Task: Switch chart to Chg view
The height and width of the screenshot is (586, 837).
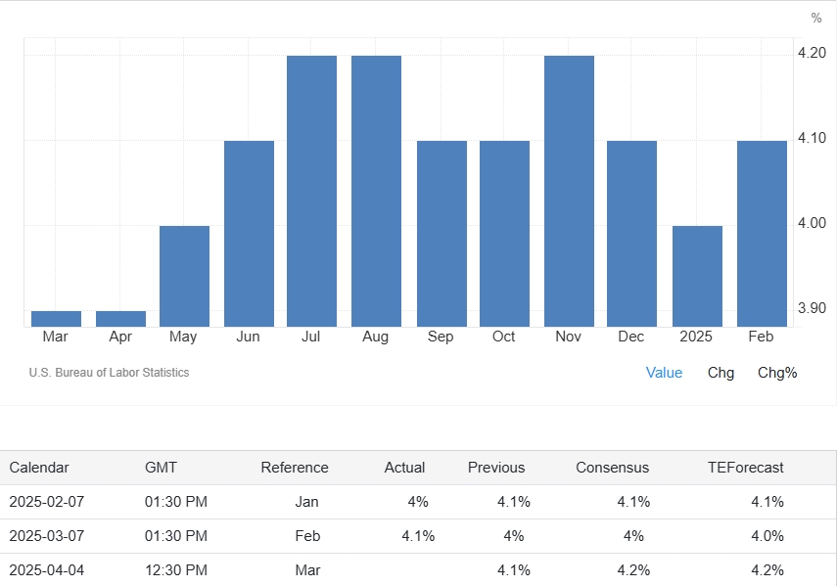Action: 721,373
